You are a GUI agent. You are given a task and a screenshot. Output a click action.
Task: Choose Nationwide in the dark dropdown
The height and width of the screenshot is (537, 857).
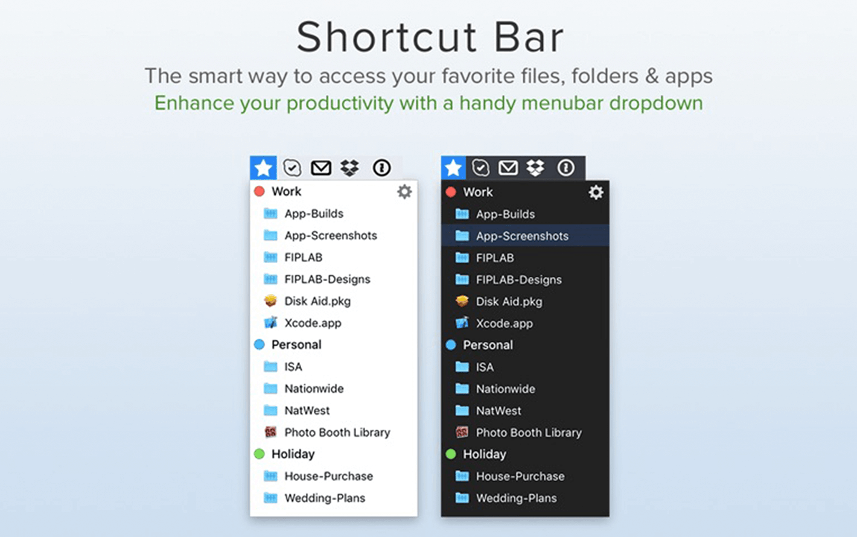click(x=525, y=389)
